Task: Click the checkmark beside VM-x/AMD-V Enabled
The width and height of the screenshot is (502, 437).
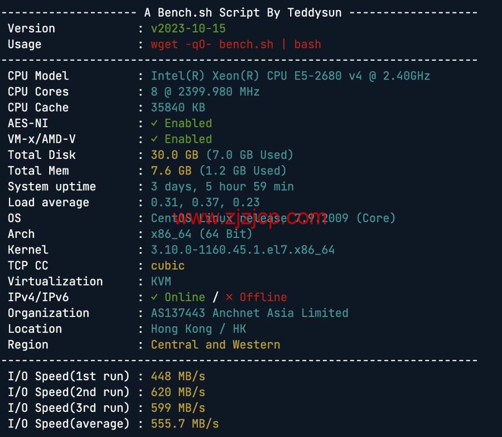Action: click(155, 139)
